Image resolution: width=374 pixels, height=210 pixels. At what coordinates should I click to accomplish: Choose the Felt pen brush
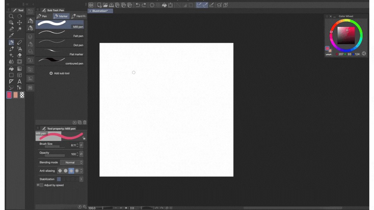coord(60,33)
